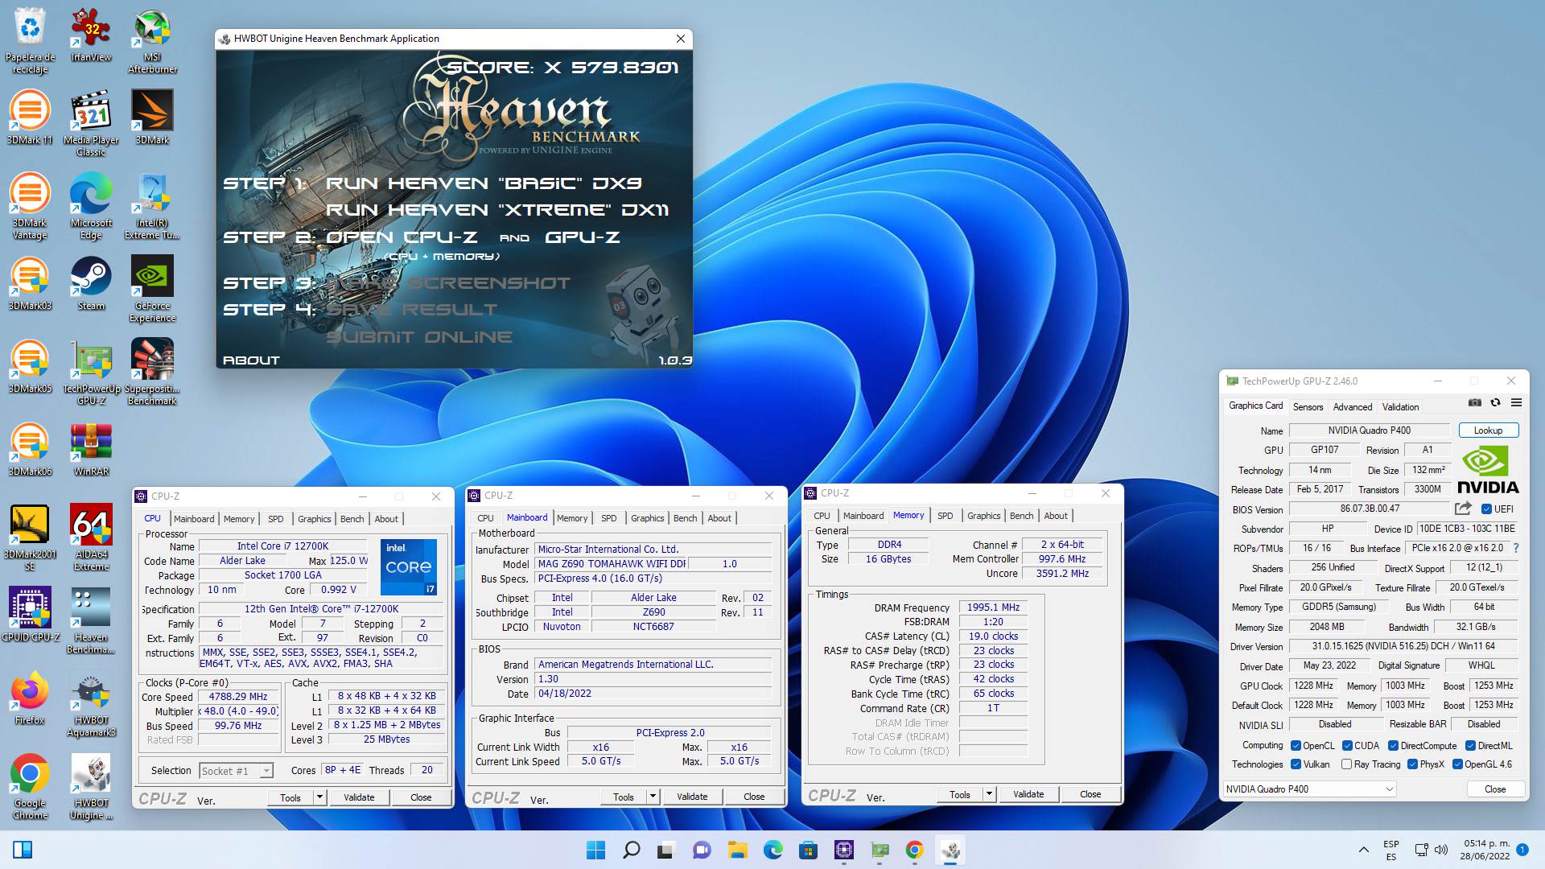Click the Tools button in the Mainboard window

tap(624, 797)
